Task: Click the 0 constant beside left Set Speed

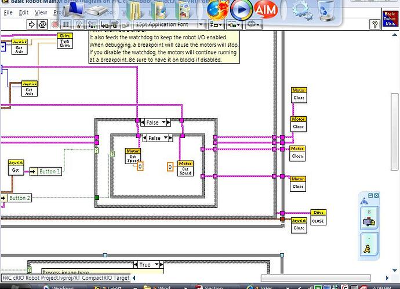Action: (x=140, y=166)
